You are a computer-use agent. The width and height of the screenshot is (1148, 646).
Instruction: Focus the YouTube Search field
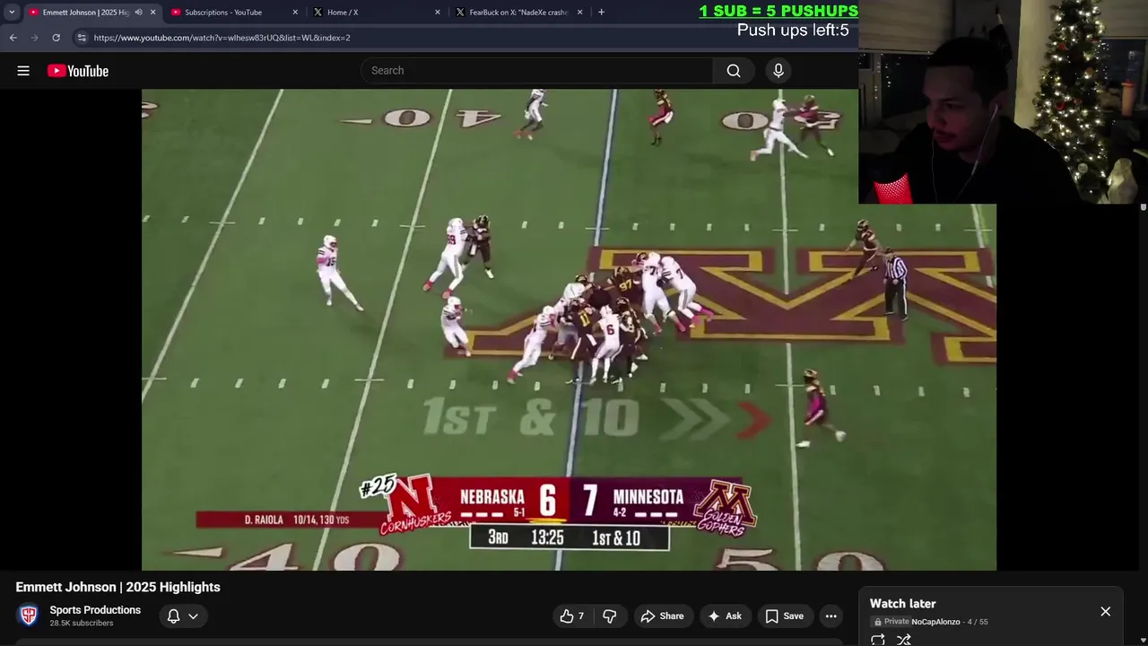pyautogui.click(x=536, y=71)
